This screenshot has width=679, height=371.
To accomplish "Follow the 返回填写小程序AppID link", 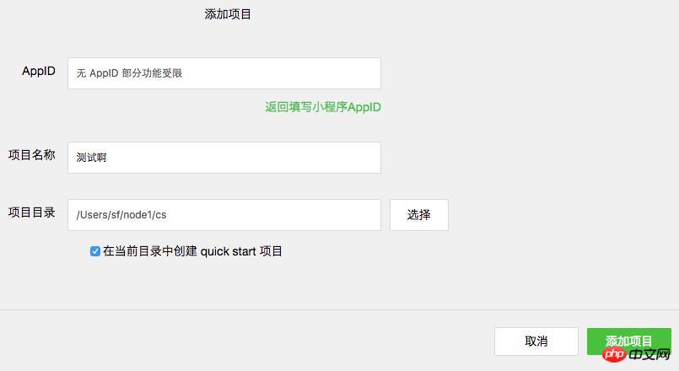I will [x=323, y=107].
